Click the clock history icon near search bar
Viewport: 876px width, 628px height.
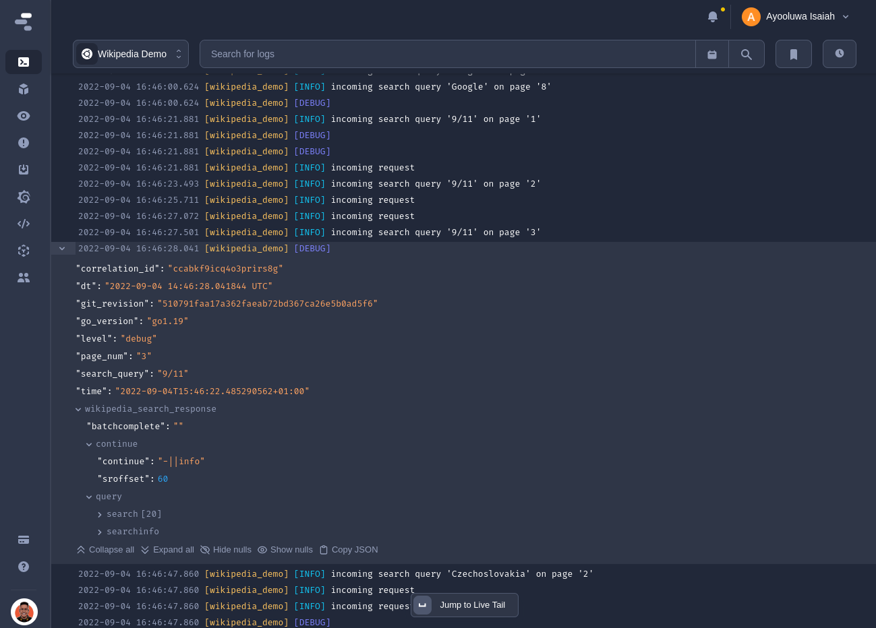coord(840,53)
